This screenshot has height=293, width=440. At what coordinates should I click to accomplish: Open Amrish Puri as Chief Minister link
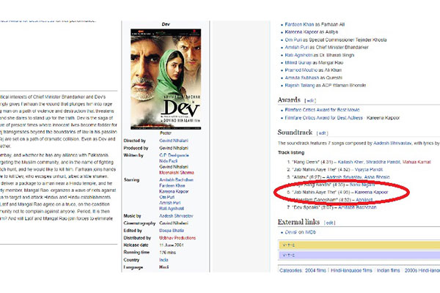(296, 48)
